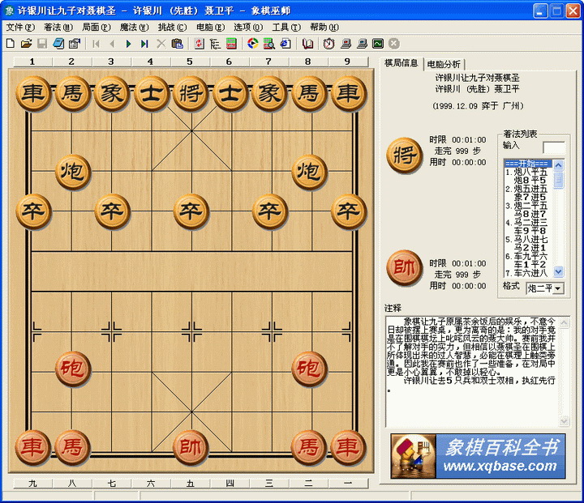Image resolution: width=584 pixels, height=503 pixels.
Task: Click the Internet Explorer page icon
Action: (x=286, y=44)
